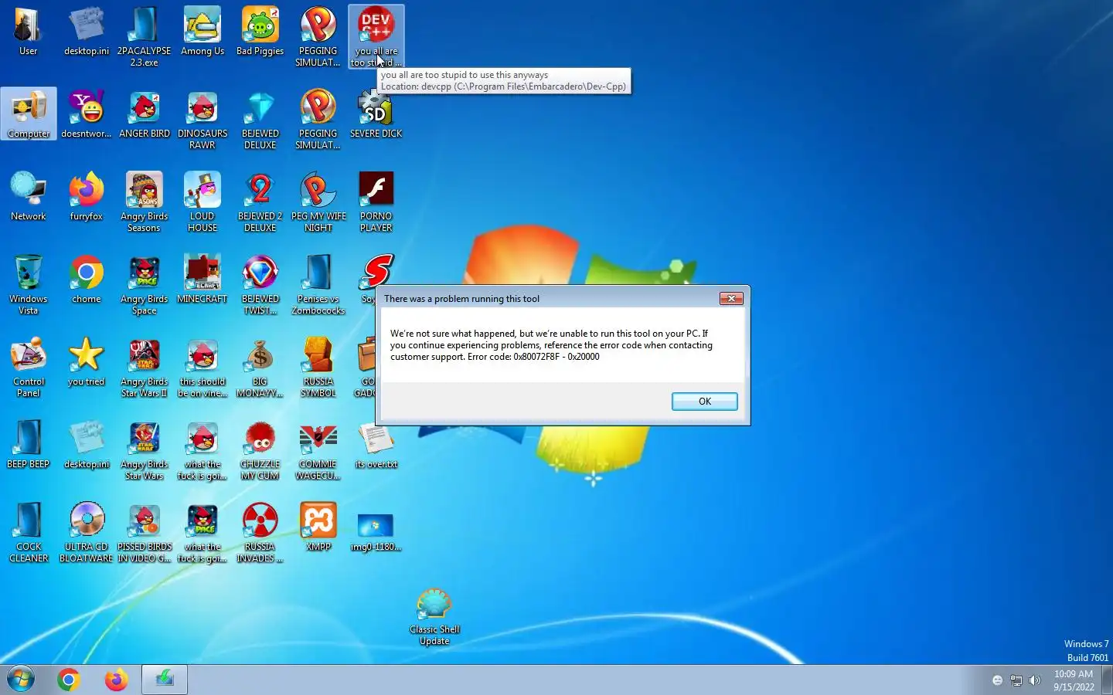Launch Firefox from the taskbar
This screenshot has width=1113, height=695.
117,680
